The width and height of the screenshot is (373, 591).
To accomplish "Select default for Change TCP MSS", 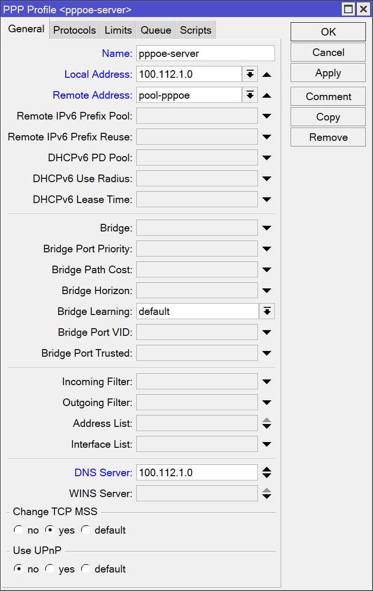I will pos(86,530).
